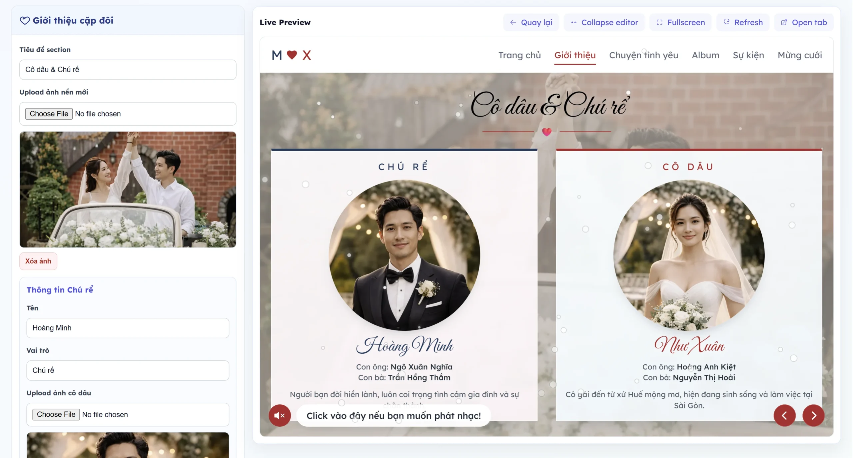853x458 pixels.
Task: Click the couple background image thumbnail
Action: pos(128,189)
